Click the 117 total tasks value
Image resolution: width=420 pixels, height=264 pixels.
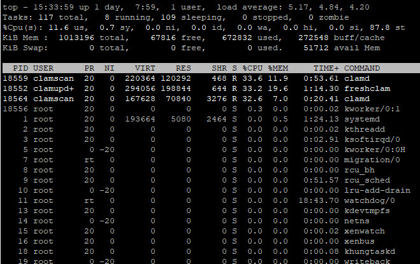[46, 17]
